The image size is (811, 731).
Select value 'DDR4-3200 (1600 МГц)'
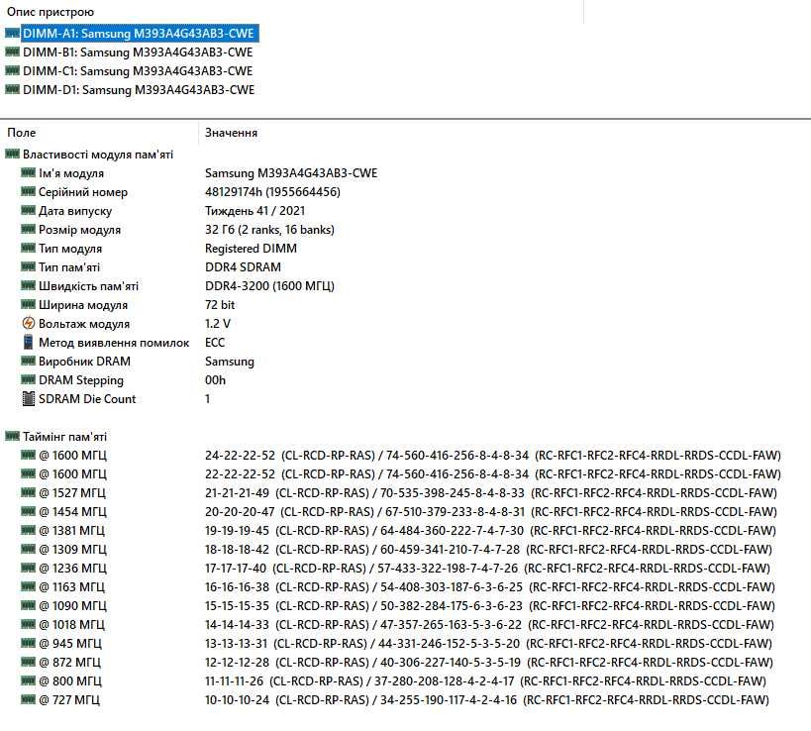(269, 286)
